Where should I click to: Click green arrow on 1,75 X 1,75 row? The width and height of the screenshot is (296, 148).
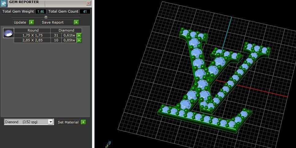tap(79, 35)
